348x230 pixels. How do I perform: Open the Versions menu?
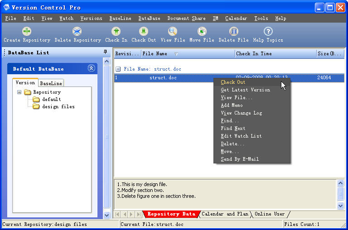91,18
